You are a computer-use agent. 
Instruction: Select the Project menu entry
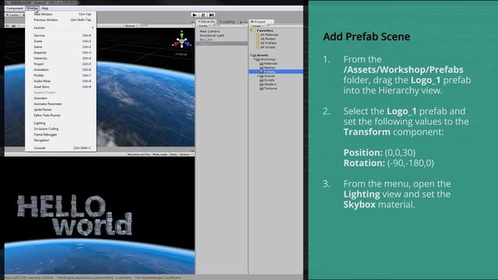pyautogui.click(x=61, y=64)
